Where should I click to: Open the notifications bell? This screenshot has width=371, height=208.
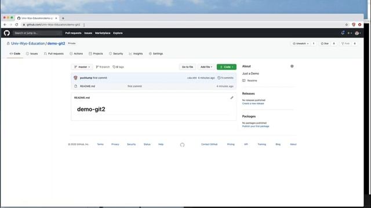(343, 33)
